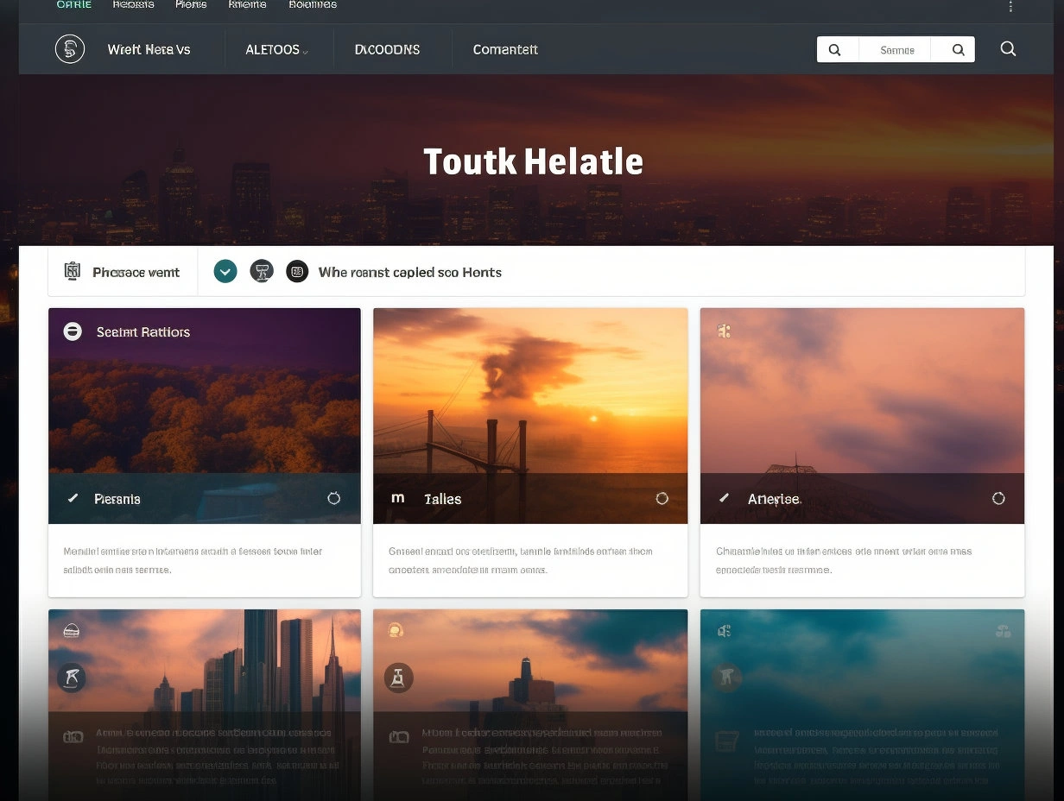
Task: Click the Talies card title link
Action: pyautogui.click(x=442, y=499)
